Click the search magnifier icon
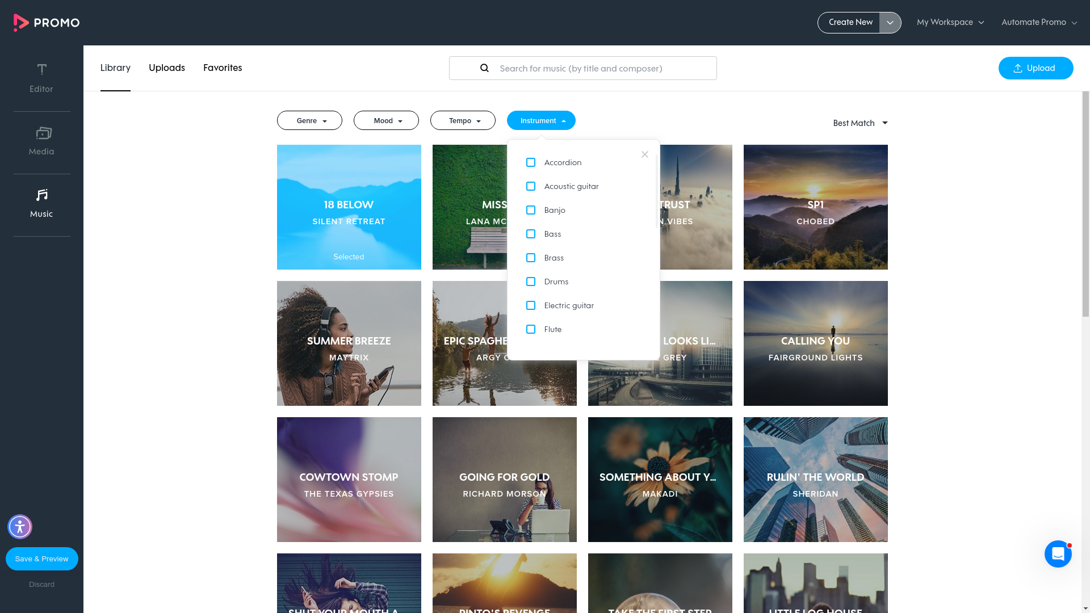The height and width of the screenshot is (613, 1090). pyautogui.click(x=484, y=68)
